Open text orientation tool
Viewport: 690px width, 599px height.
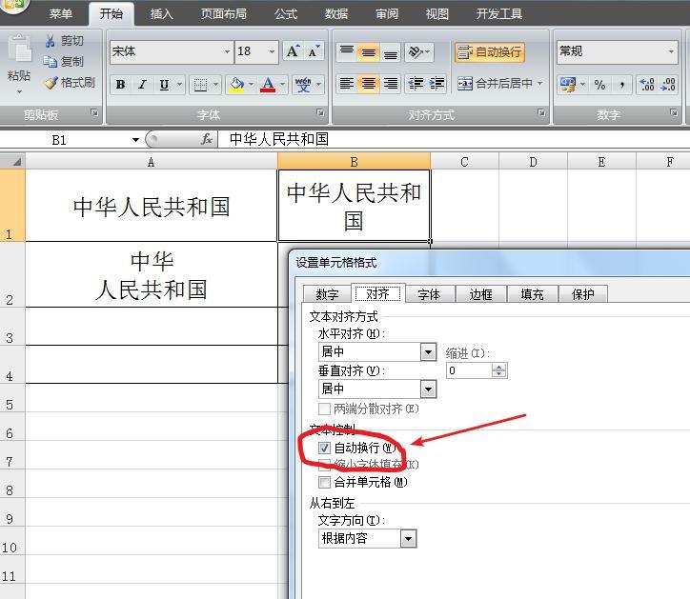coord(419,52)
